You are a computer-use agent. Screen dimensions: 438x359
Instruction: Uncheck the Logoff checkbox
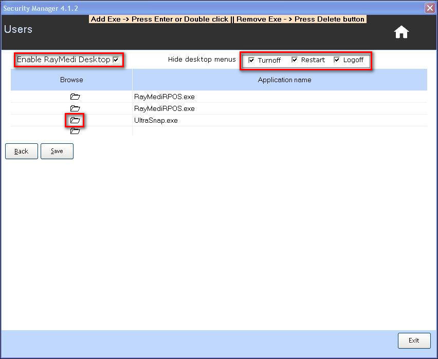pyautogui.click(x=337, y=60)
